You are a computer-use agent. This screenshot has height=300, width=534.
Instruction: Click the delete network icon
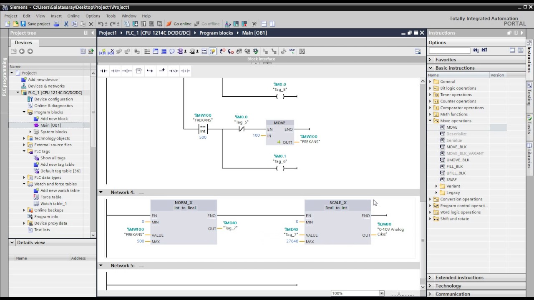[x=111, y=51]
